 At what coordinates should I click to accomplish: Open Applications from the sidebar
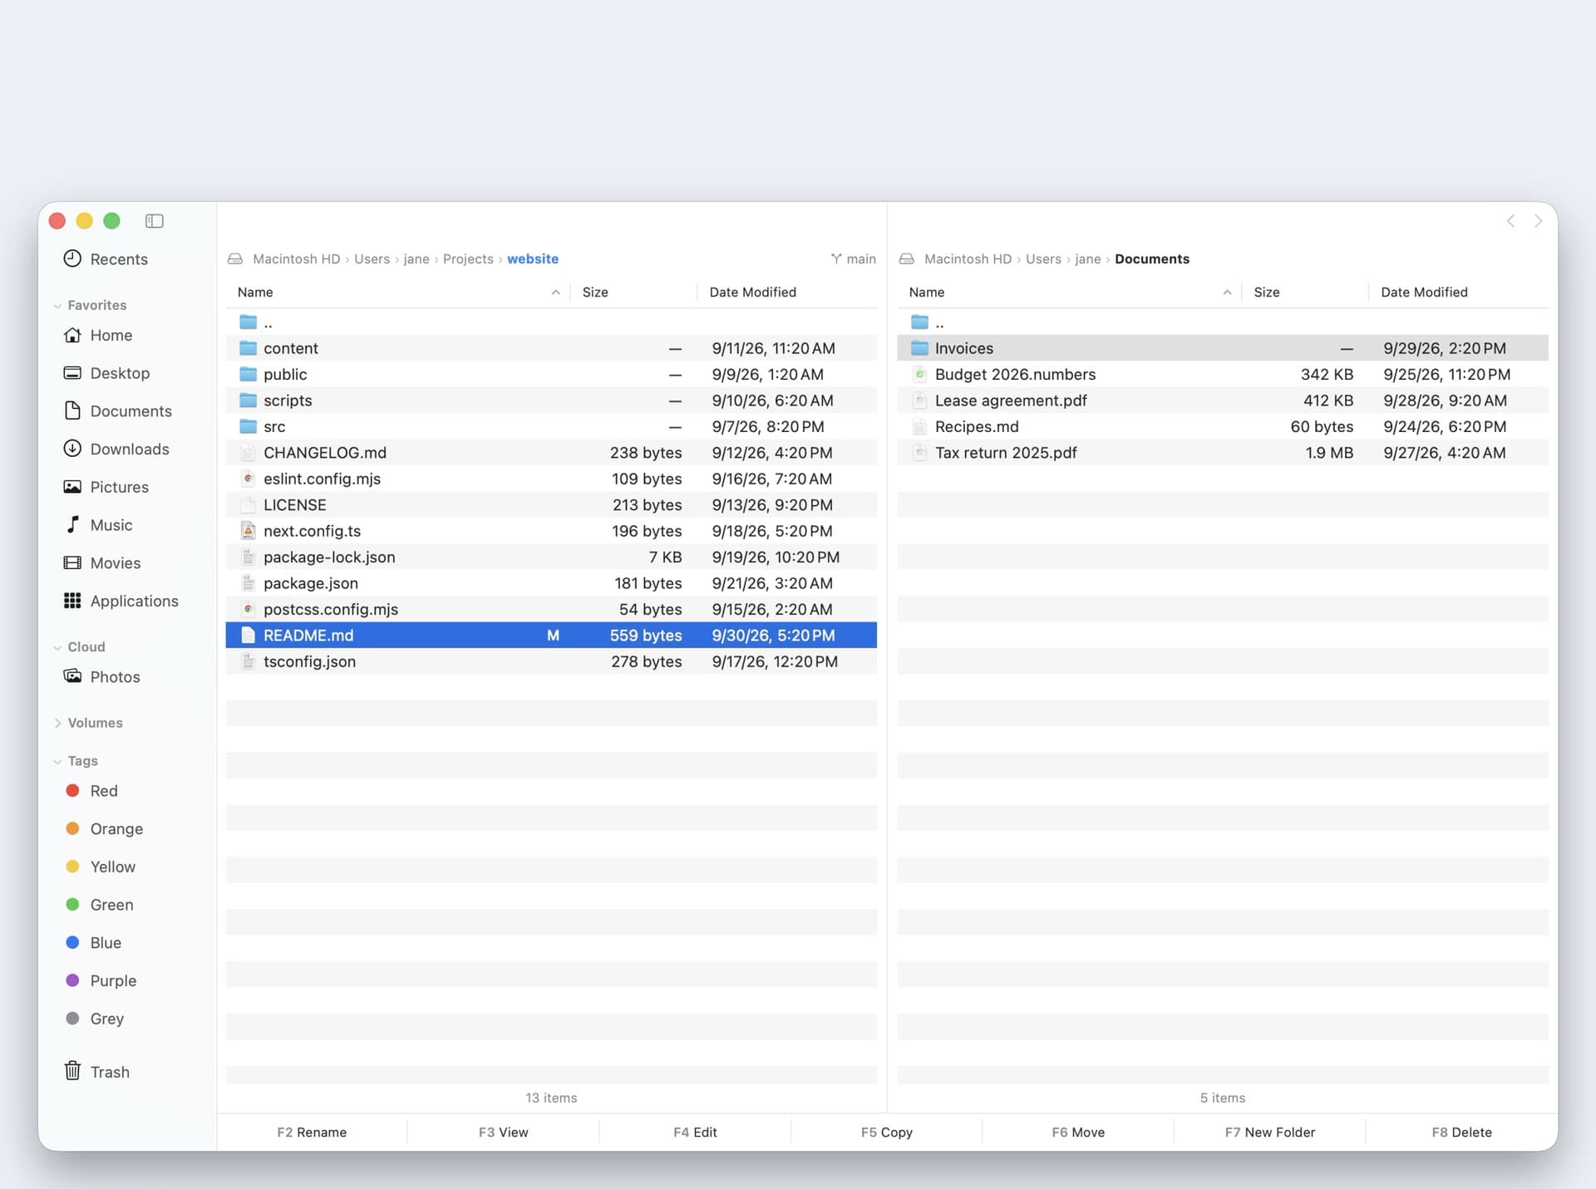click(121, 601)
